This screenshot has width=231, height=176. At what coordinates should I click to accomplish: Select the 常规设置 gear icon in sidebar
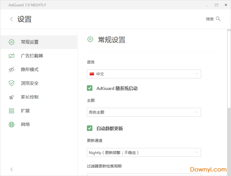coord(11,42)
